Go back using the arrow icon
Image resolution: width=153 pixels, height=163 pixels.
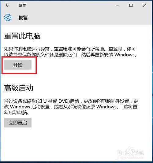[8, 5]
